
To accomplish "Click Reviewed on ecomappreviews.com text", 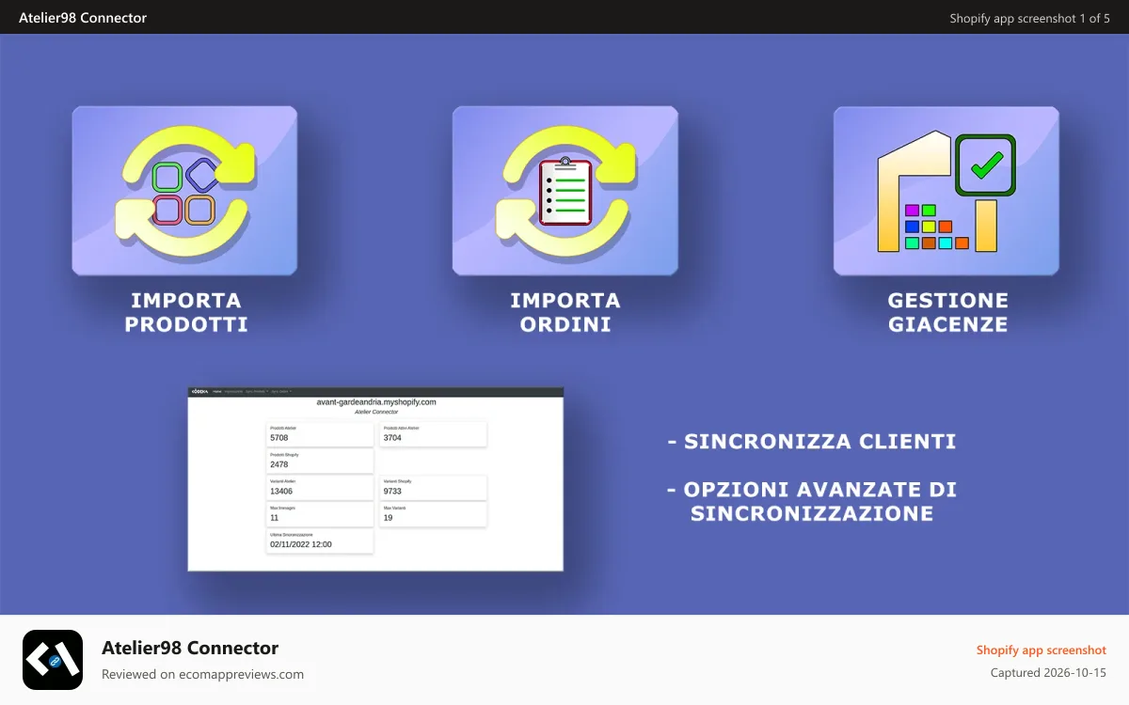I will (x=202, y=674).
